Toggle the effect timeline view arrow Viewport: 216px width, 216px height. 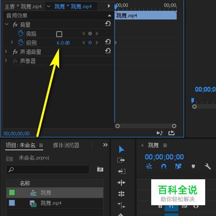(109, 6)
